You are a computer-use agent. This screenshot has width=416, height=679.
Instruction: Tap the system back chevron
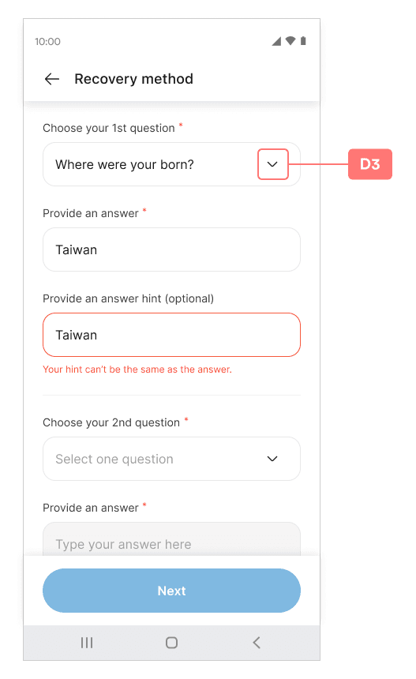(257, 643)
